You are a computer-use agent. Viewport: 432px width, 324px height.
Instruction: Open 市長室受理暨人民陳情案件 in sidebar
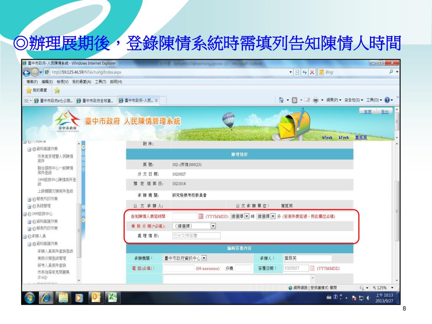[55, 159]
